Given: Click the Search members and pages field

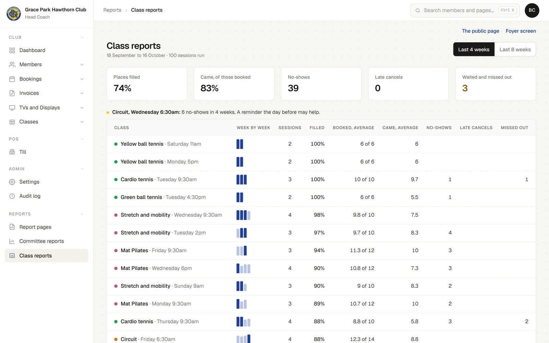Looking at the screenshot, I should coord(465,10).
